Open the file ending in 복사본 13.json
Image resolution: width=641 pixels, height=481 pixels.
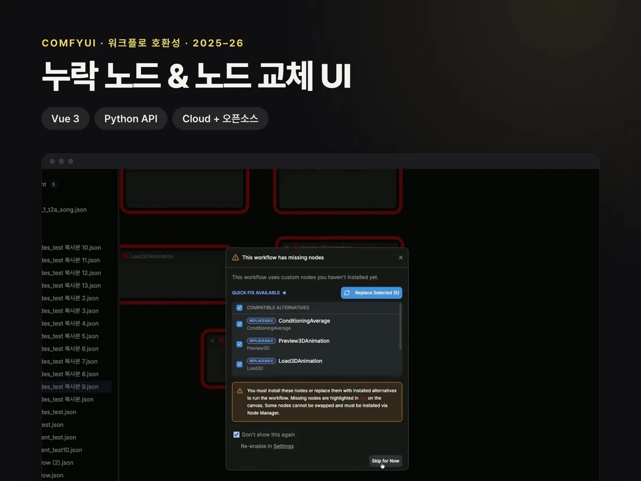(72, 285)
